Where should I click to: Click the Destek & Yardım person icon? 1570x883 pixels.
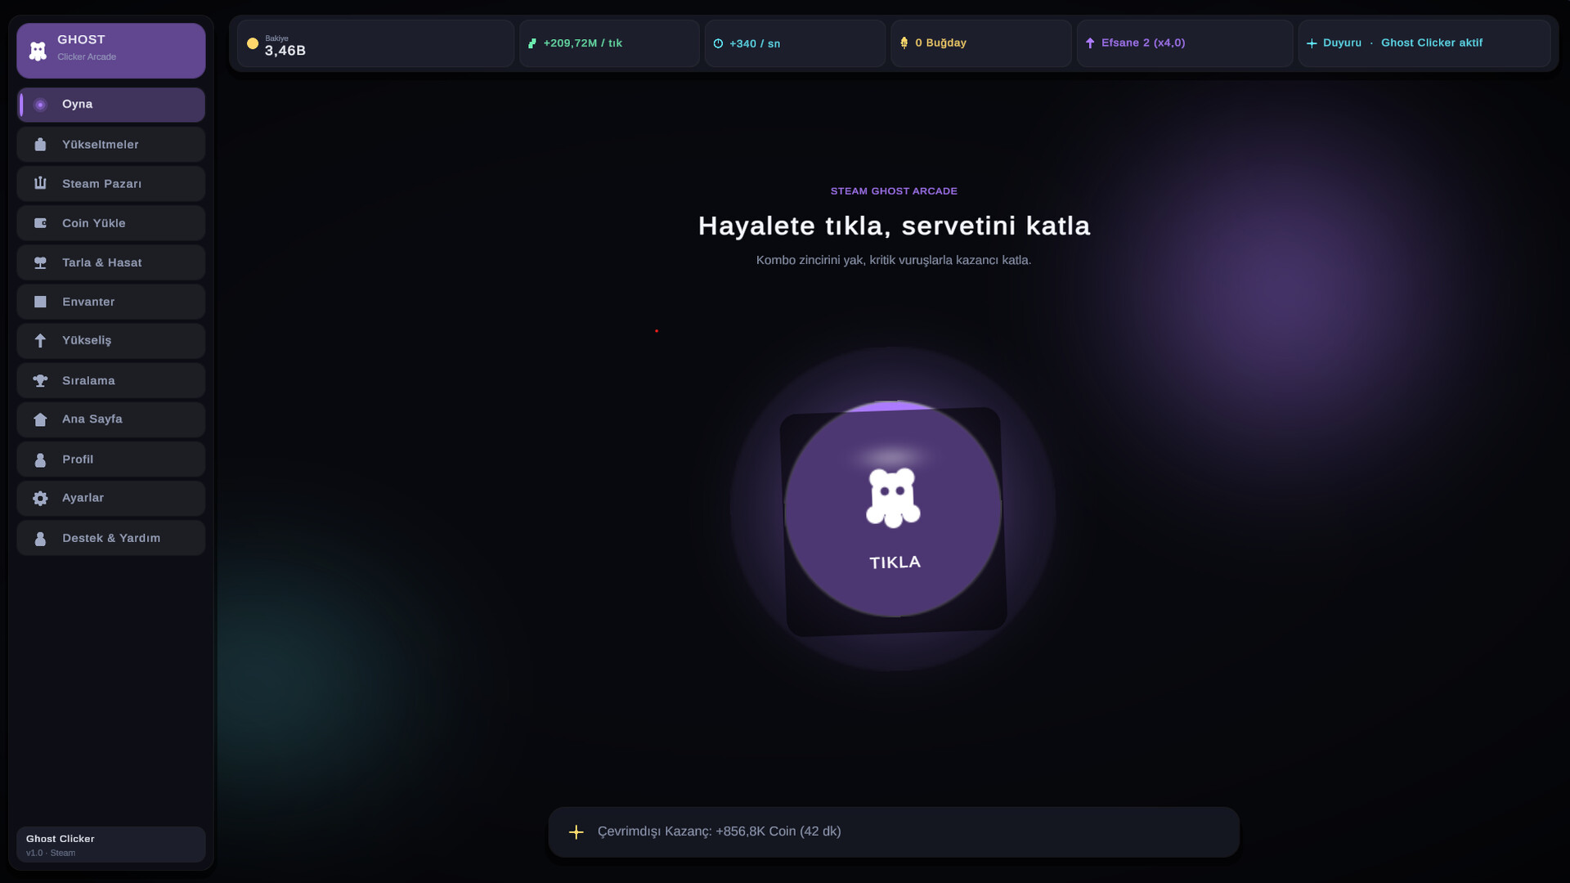click(x=40, y=538)
